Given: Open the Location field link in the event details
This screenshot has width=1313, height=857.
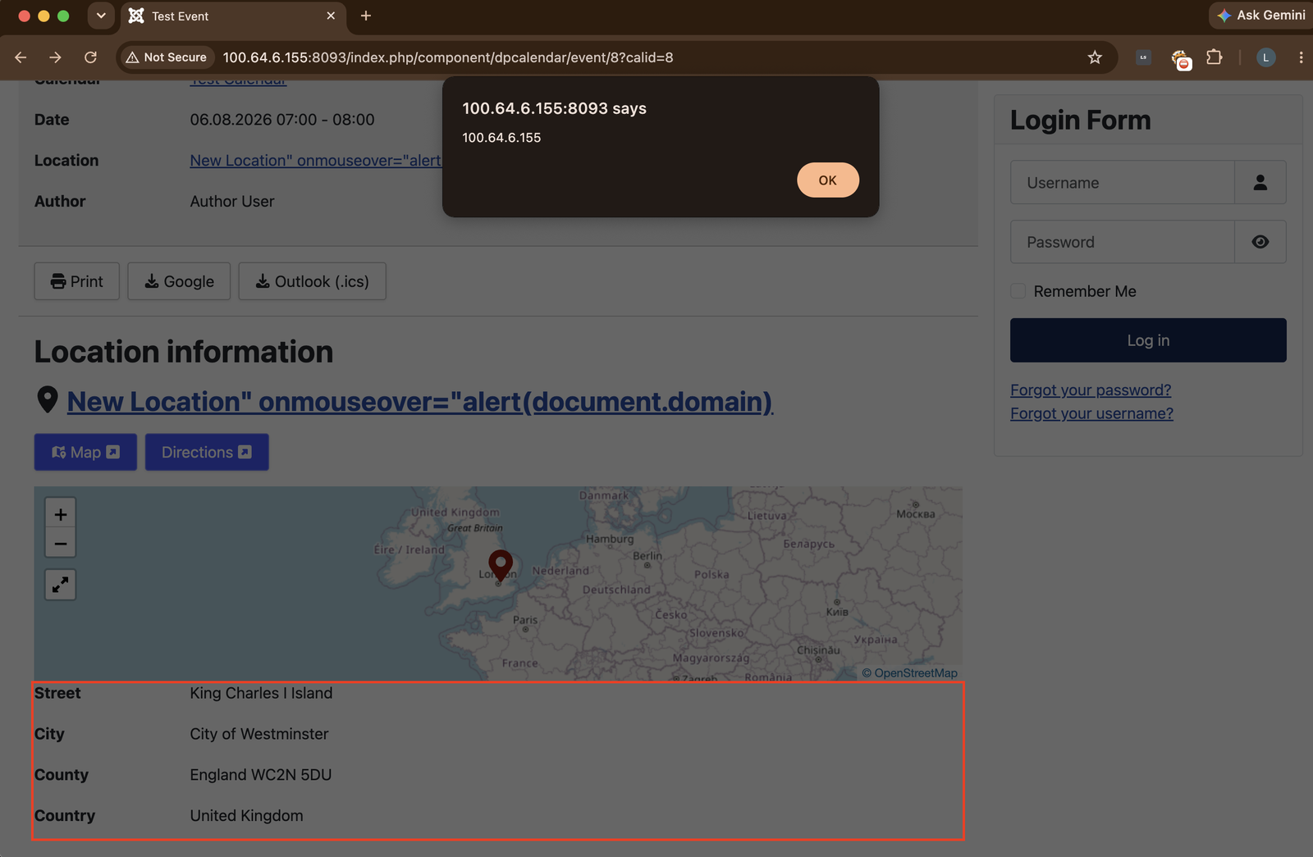Looking at the screenshot, I should pyautogui.click(x=316, y=161).
